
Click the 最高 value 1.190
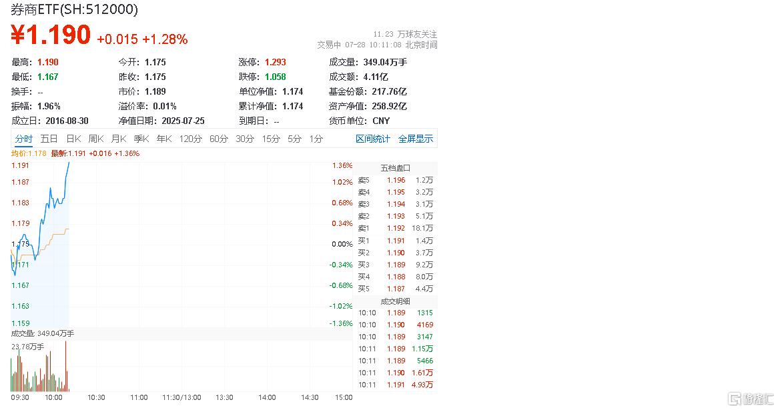pos(47,62)
